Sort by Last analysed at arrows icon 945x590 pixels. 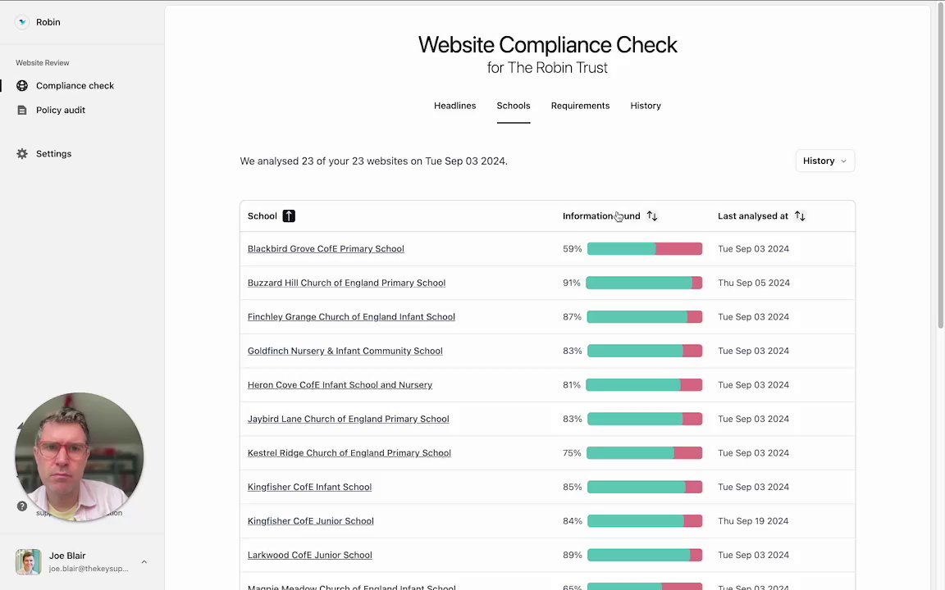click(x=800, y=216)
